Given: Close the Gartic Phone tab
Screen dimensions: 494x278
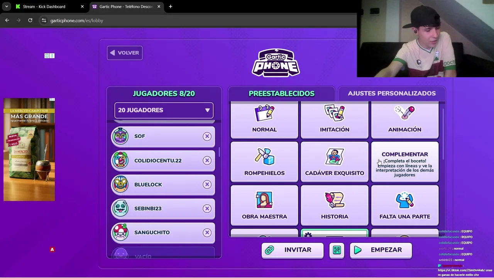Looking at the screenshot, I should [x=159, y=7].
